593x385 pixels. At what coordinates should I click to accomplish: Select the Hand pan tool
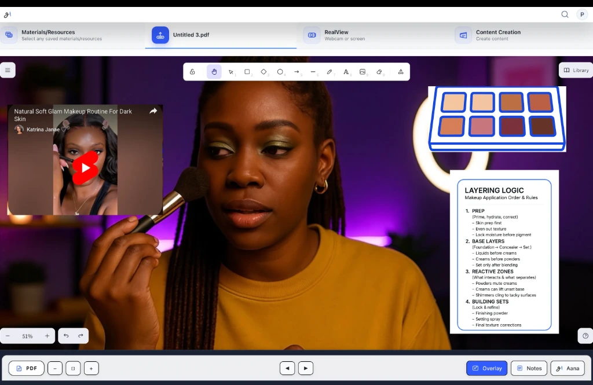214,72
